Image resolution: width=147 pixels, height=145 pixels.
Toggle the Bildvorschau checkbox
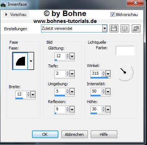coord(113,15)
